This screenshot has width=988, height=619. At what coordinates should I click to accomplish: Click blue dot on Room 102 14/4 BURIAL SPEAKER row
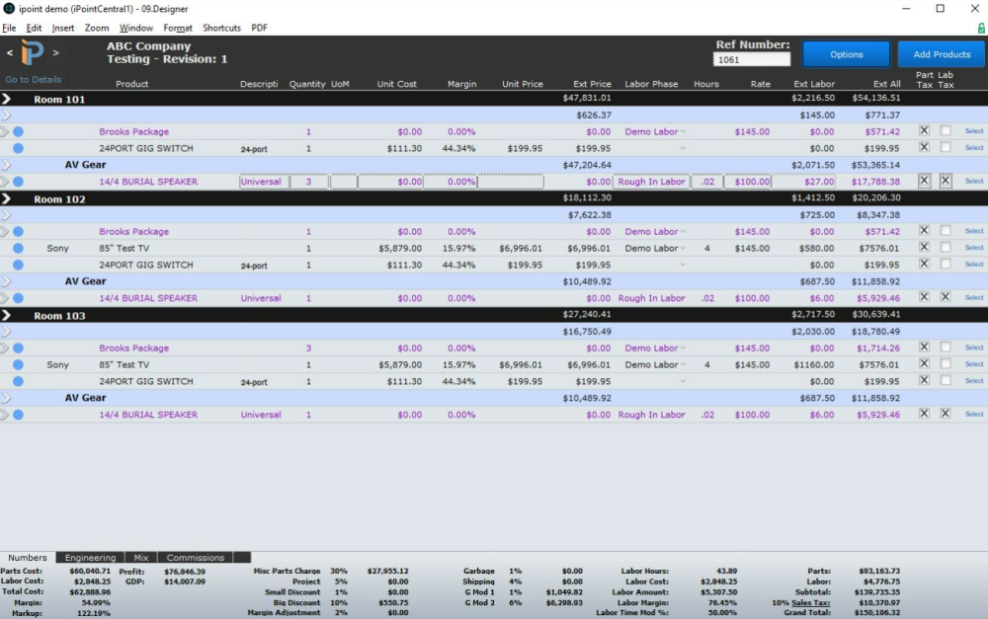[18, 298]
